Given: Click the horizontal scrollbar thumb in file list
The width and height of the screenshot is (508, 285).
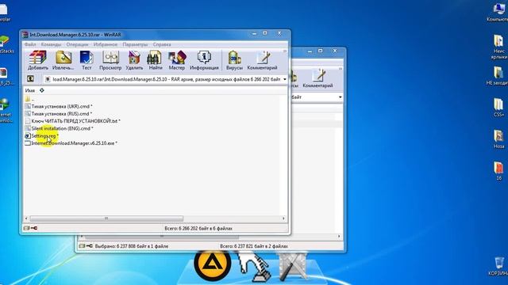Looking at the screenshot, I should [x=106, y=218].
